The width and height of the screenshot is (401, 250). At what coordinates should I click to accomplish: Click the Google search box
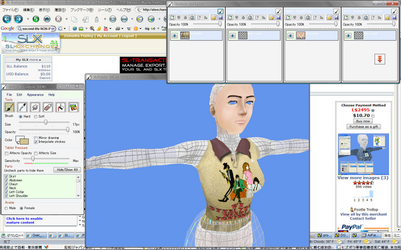(36, 29)
